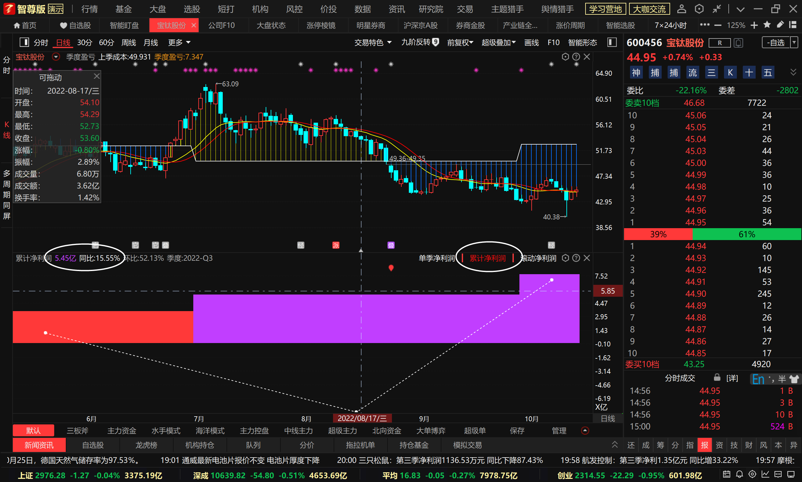Click the line chart icon in status bar
The width and height of the screenshot is (802, 482).
pyautogui.click(x=765, y=474)
